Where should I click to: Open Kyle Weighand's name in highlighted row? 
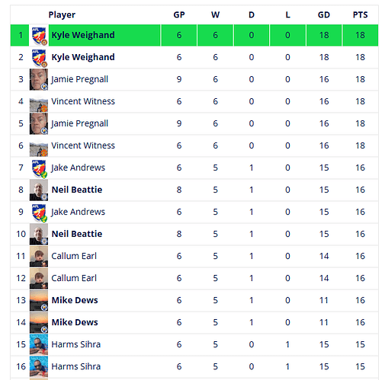coord(83,35)
